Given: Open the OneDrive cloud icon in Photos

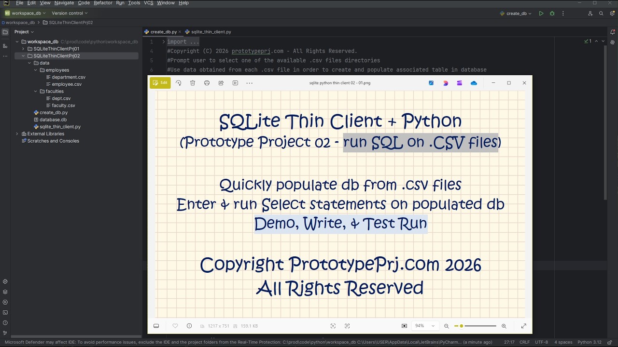Looking at the screenshot, I should 474,83.
